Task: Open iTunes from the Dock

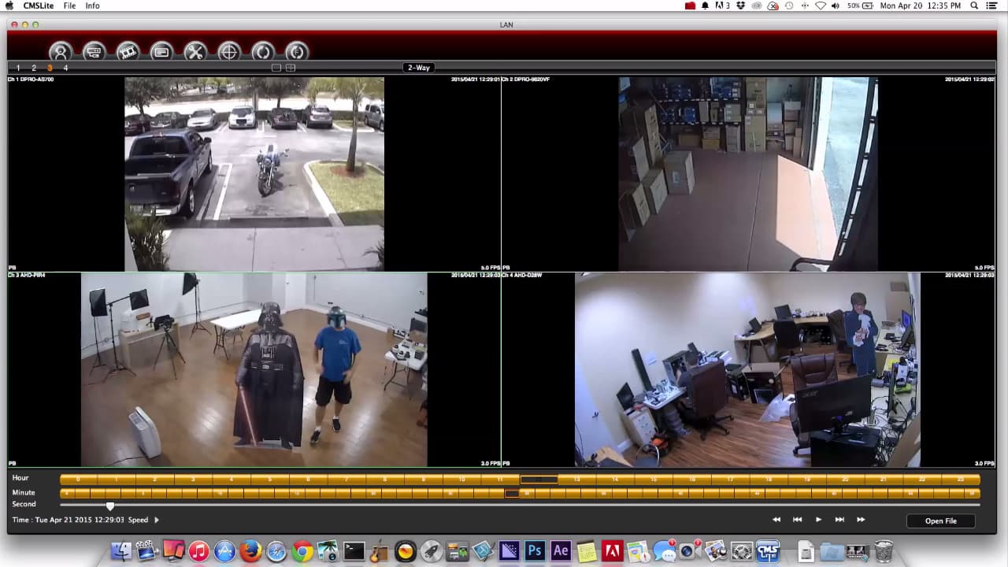Action: coord(198,551)
